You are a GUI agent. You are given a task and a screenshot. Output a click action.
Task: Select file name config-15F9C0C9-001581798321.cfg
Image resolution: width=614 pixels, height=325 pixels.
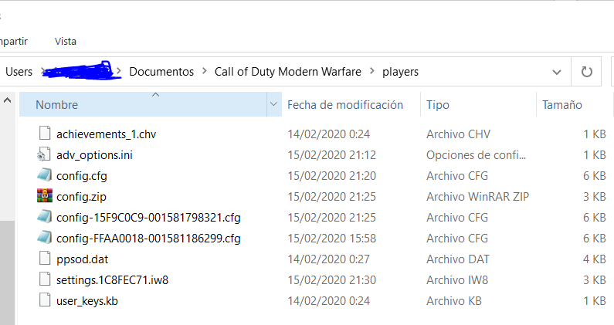point(148,218)
